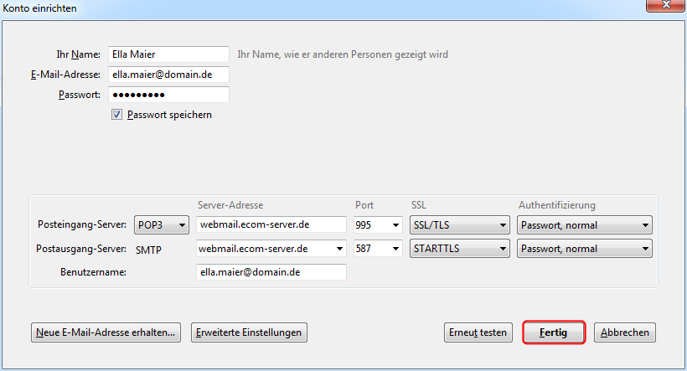Image resolution: width=687 pixels, height=371 pixels.
Task: Open the outgoing port 587 dropdown
Action: pyautogui.click(x=378, y=249)
